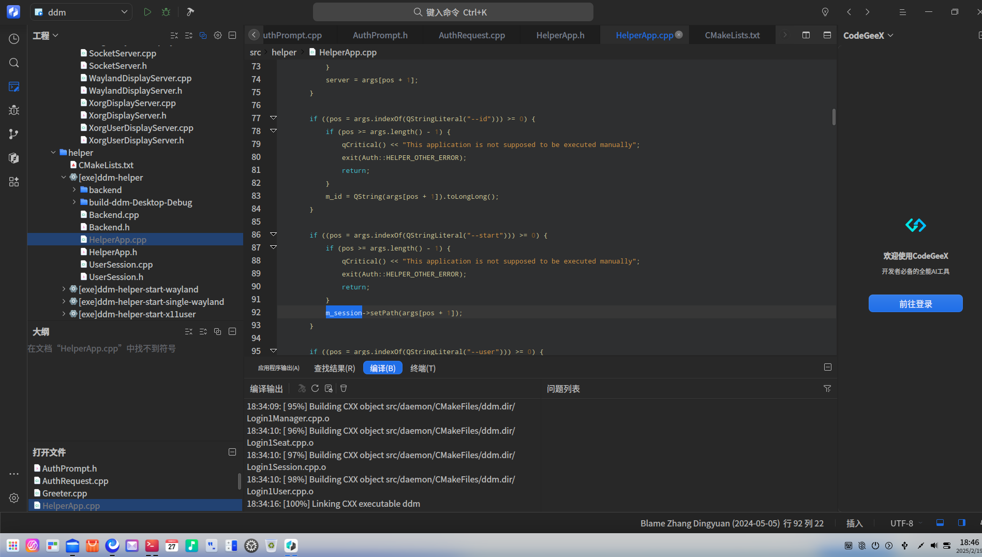Open the debug view icon in sidebar
The height and width of the screenshot is (557, 982).
pyautogui.click(x=14, y=110)
